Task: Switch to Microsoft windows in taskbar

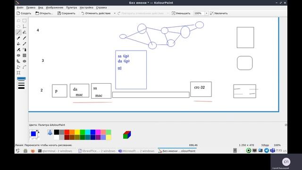Action: tap(136, 151)
